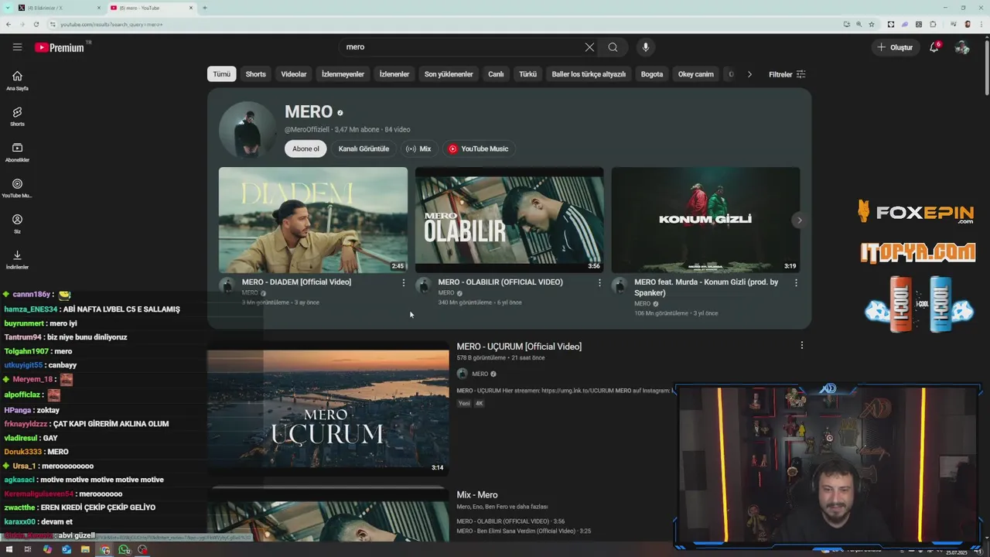Open Windows Start menu
The image size is (990, 557).
tap(9, 550)
